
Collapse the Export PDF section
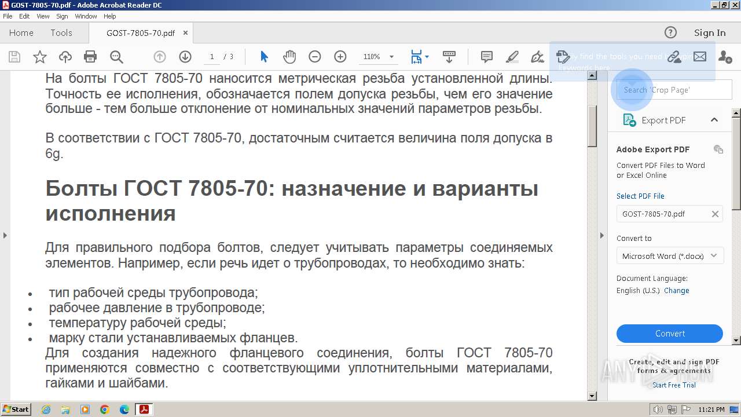coord(714,120)
